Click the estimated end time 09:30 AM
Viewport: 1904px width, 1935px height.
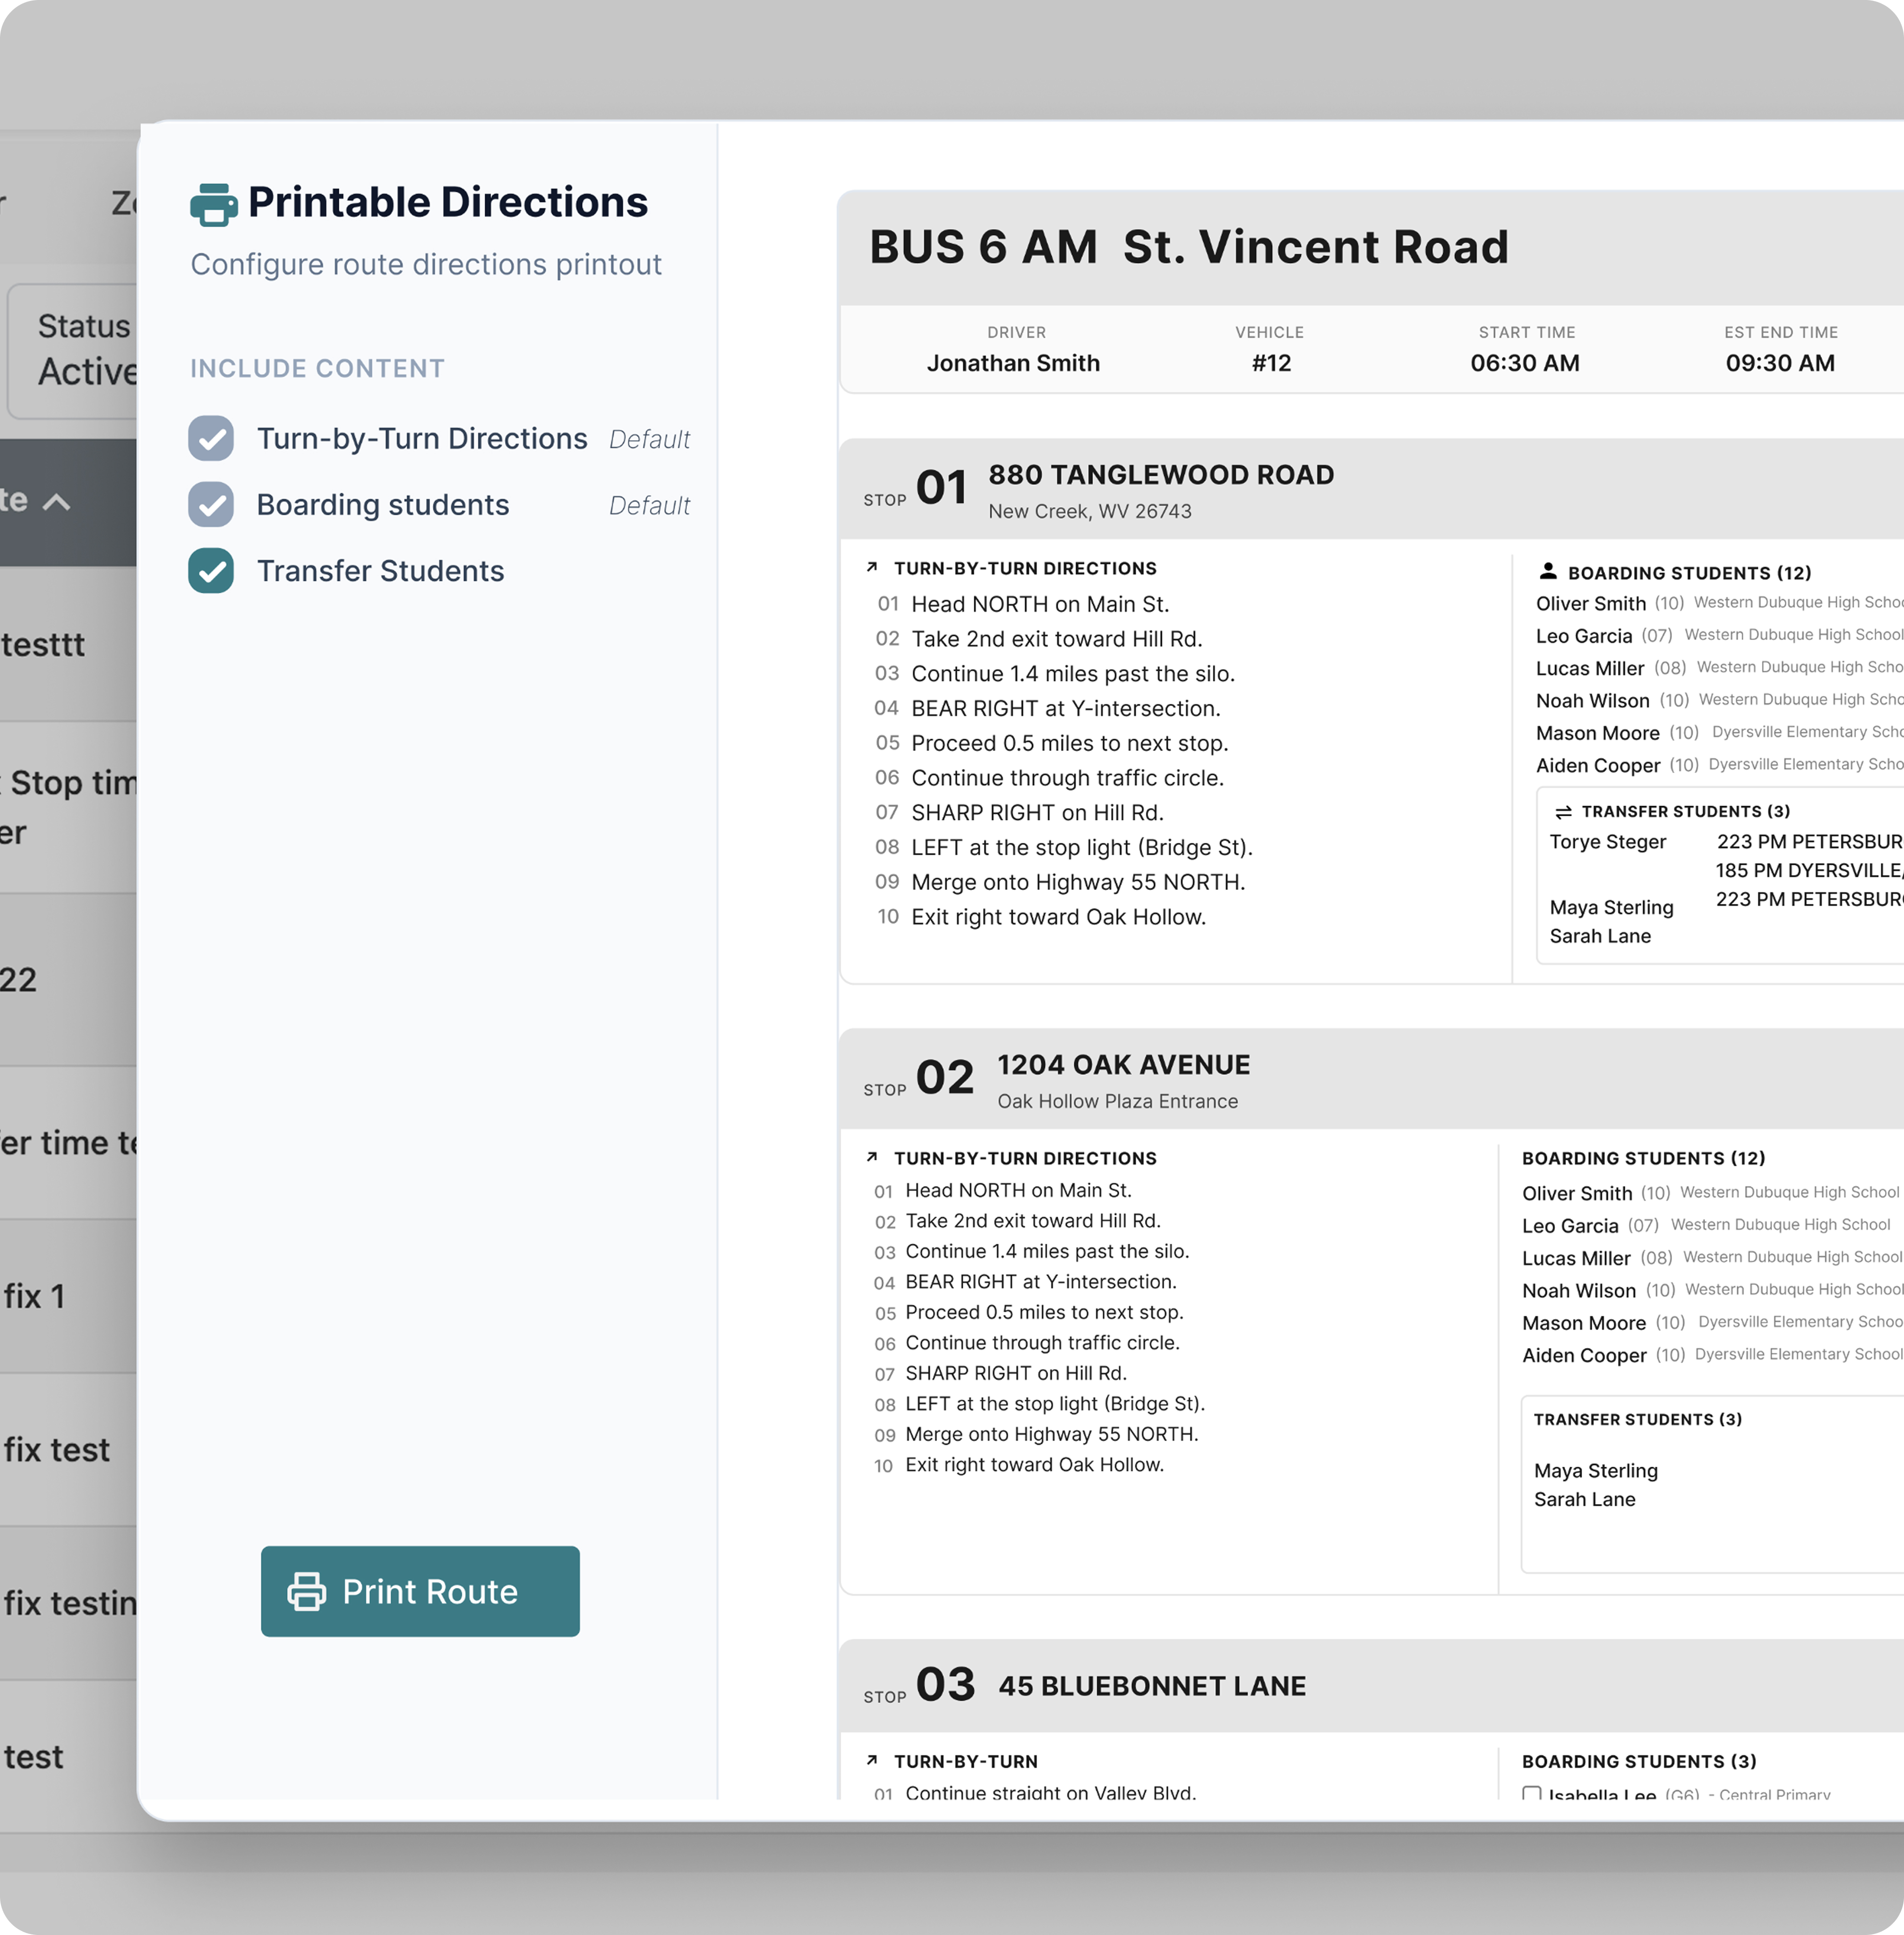click(x=1780, y=363)
